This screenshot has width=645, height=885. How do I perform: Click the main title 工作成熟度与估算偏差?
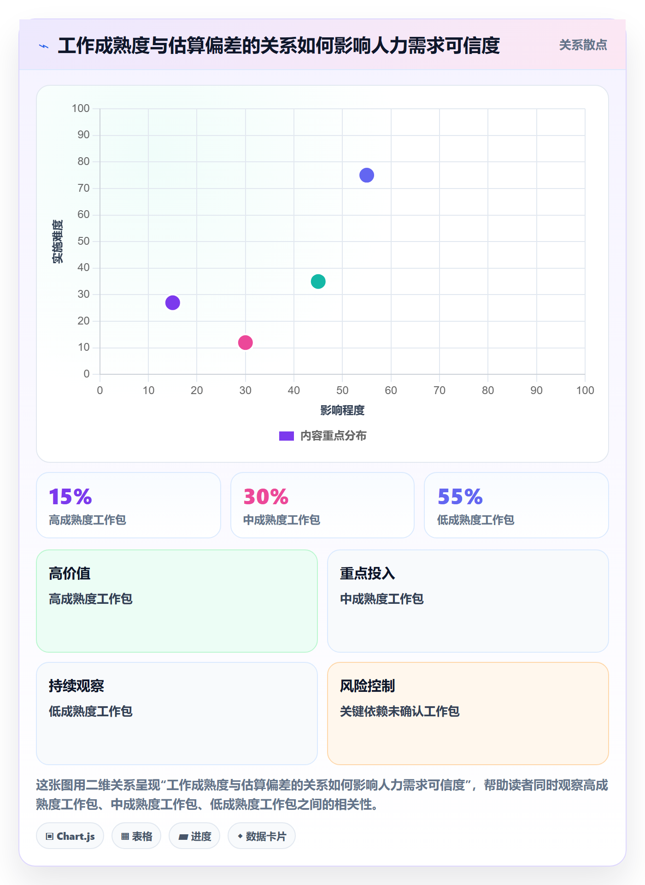(x=279, y=46)
